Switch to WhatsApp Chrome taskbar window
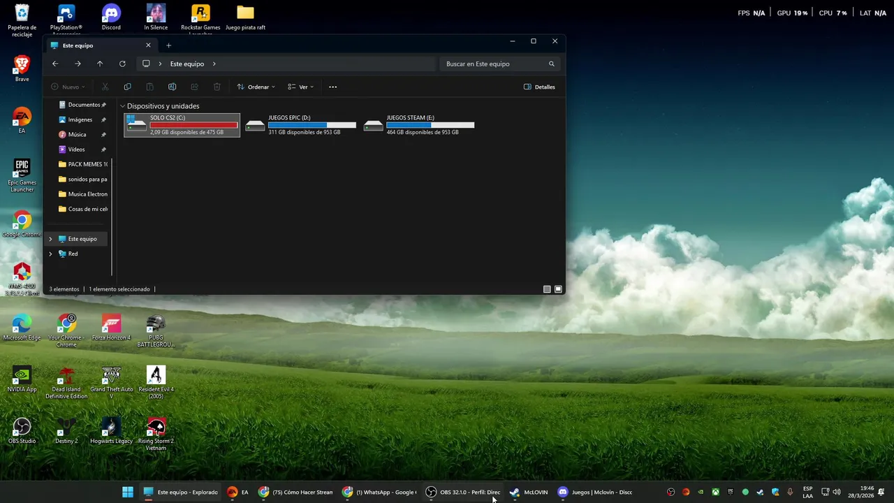Viewport: 894px width, 503px height. coord(379,492)
